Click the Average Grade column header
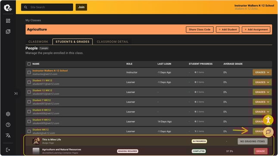The width and height of the screenshot is (278, 156). pyautogui.click(x=233, y=64)
